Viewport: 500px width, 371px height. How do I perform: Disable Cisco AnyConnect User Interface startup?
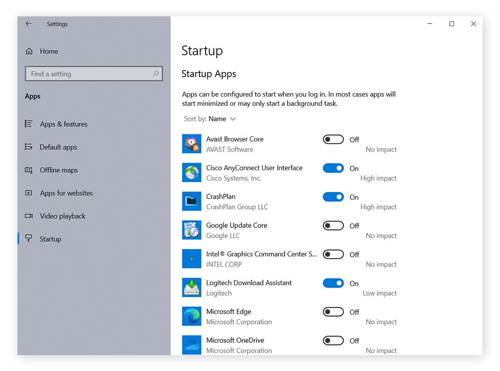click(x=333, y=168)
